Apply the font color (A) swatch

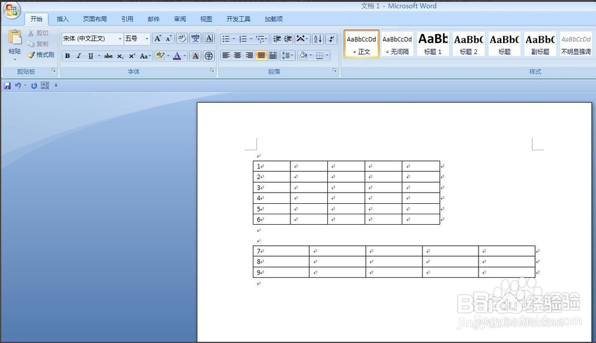tap(177, 56)
